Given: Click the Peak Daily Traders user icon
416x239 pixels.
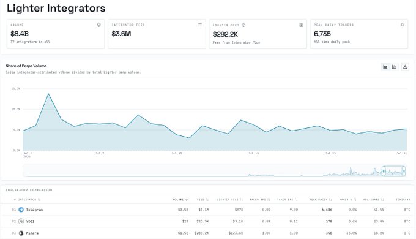Looking at the screenshot, I should click(x=402, y=25).
